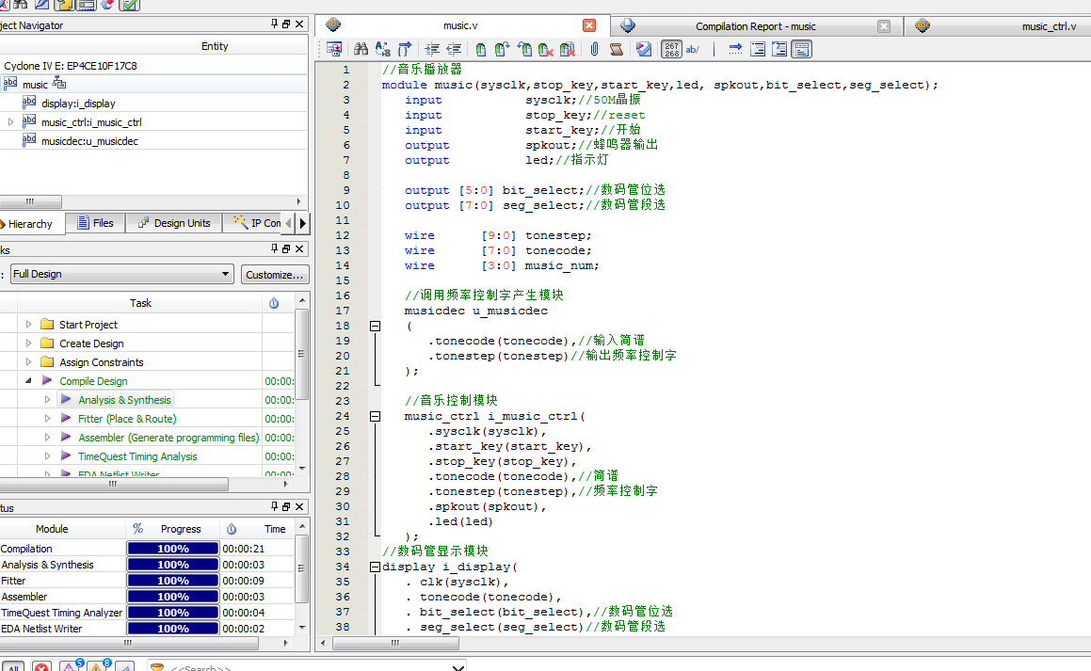Click the toggle bookmark icon
1091x671 pixels.
pos(481,49)
